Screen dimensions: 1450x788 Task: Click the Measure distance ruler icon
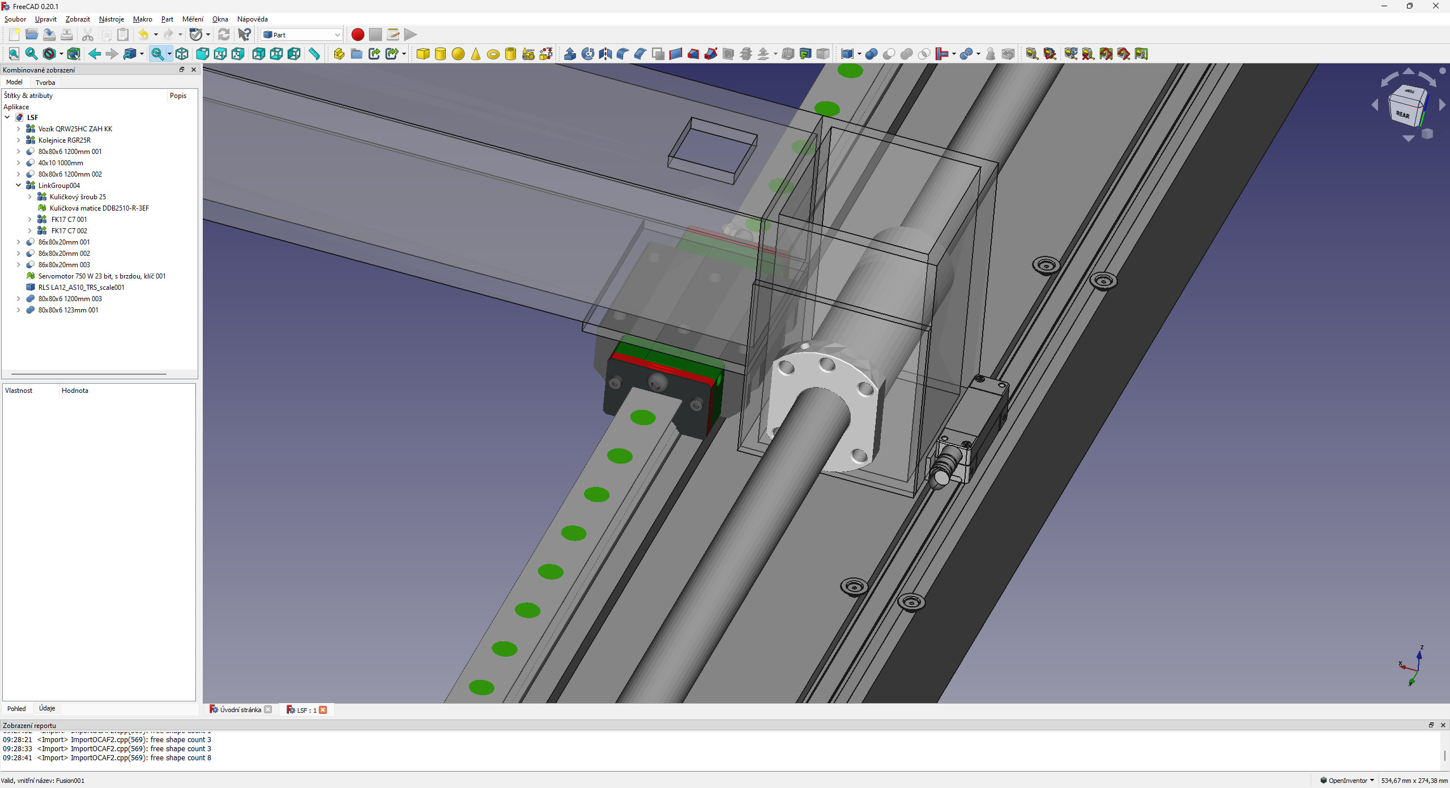point(314,54)
